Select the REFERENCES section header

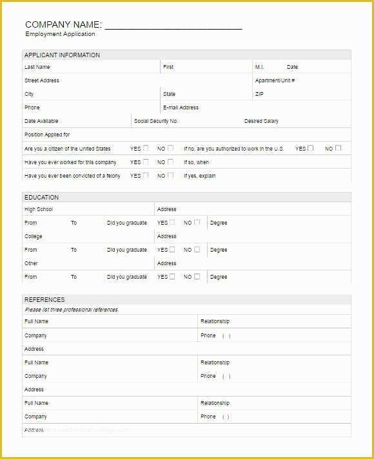187,299
